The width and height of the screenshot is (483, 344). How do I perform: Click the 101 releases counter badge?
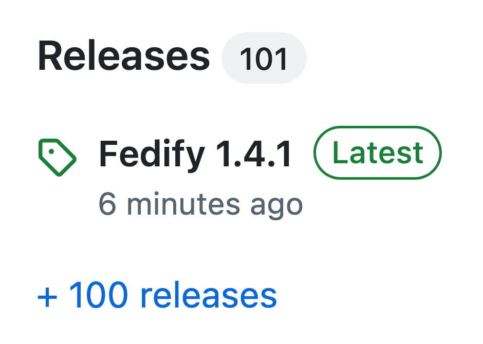click(264, 58)
